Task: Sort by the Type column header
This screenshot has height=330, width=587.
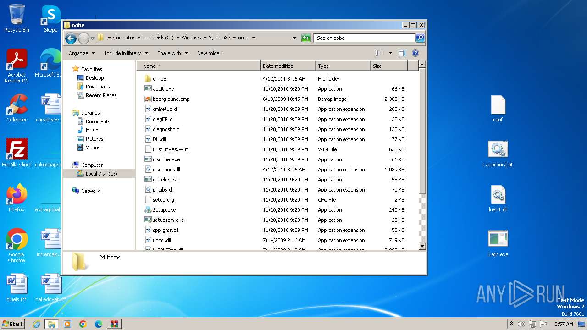Action: click(343, 66)
